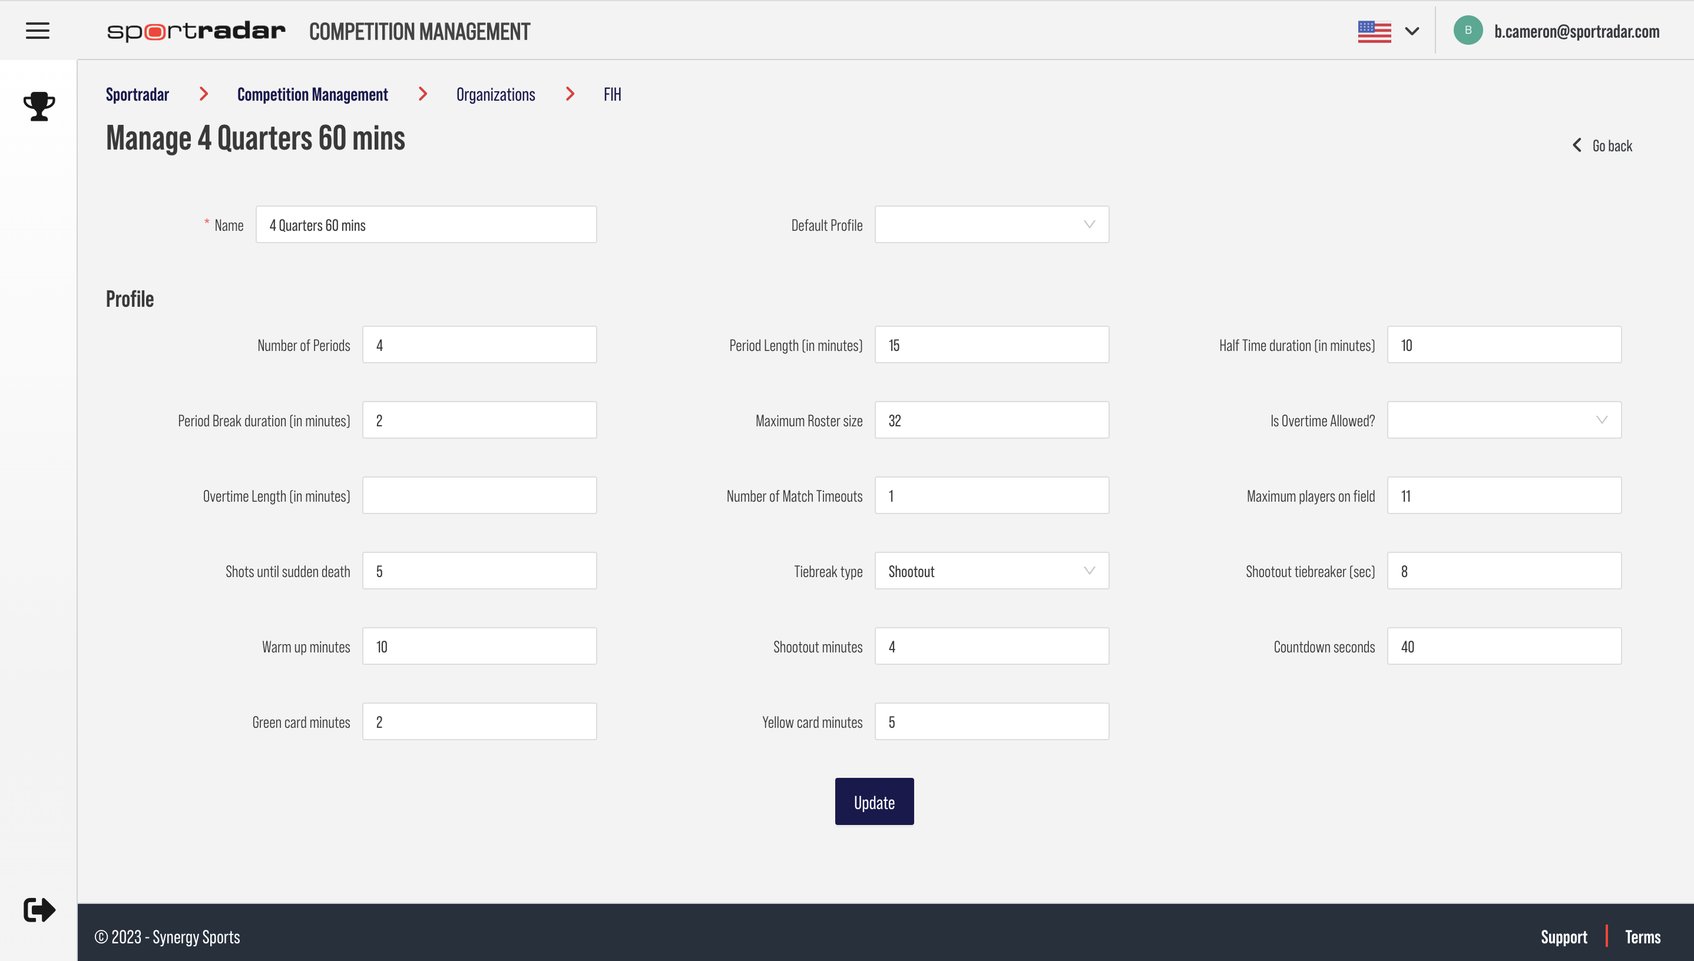Expand the Default Profile dropdown
1694x961 pixels.
click(x=990, y=223)
